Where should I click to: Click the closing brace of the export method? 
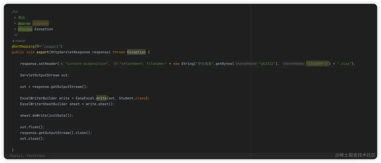(13, 150)
